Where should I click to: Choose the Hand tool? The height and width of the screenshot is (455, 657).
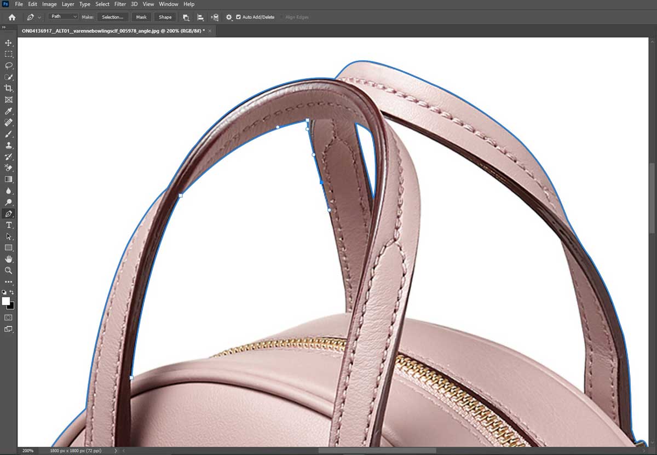click(x=8, y=259)
